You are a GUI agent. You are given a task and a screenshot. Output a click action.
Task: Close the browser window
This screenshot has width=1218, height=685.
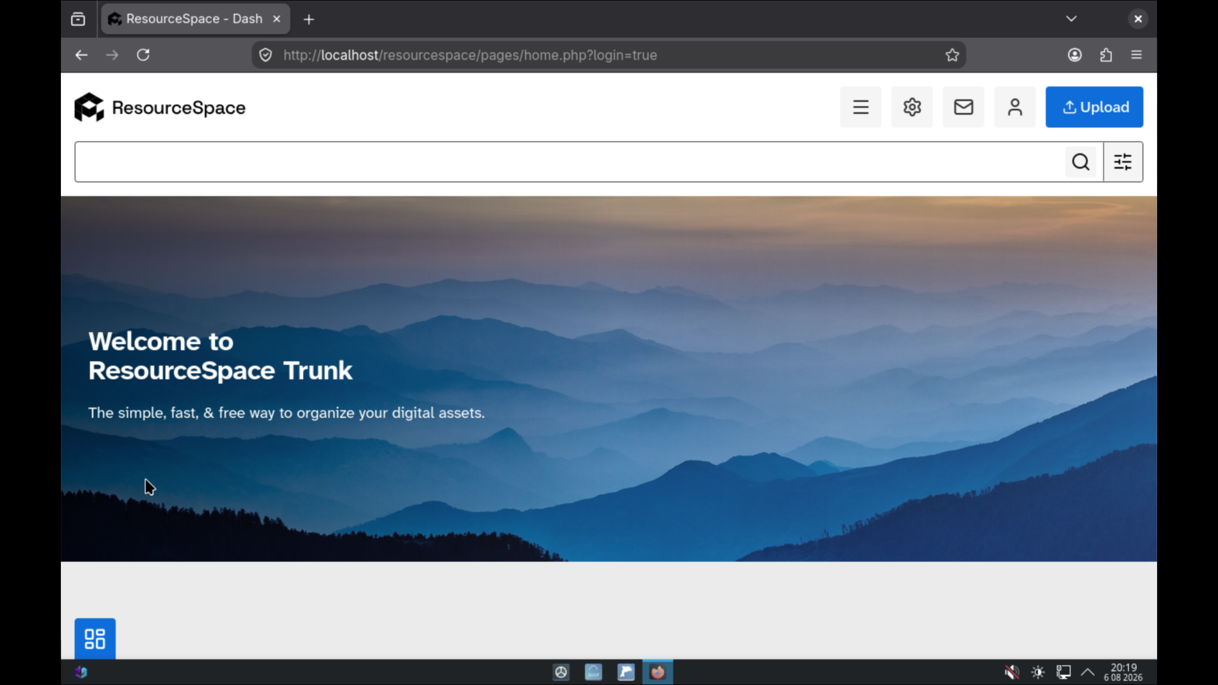tap(1137, 19)
